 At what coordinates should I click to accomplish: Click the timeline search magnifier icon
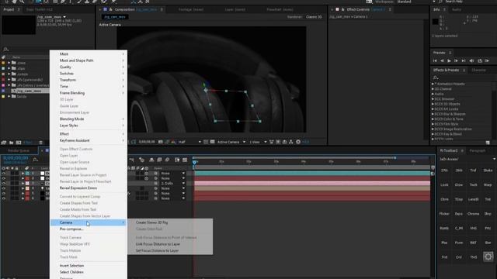click(35, 160)
